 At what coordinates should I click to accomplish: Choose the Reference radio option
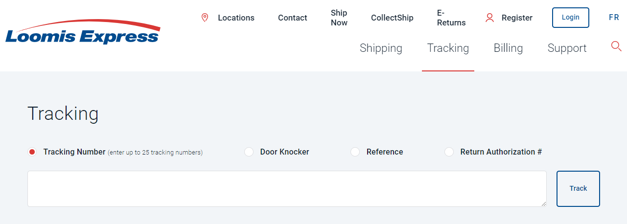click(x=355, y=152)
